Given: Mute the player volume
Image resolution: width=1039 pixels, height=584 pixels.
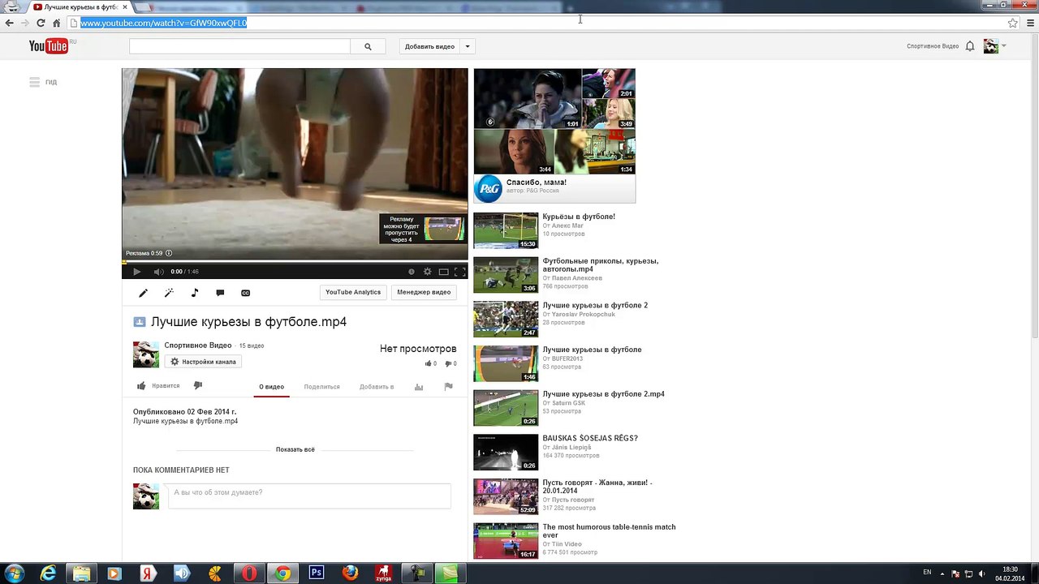Looking at the screenshot, I should point(159,272).
